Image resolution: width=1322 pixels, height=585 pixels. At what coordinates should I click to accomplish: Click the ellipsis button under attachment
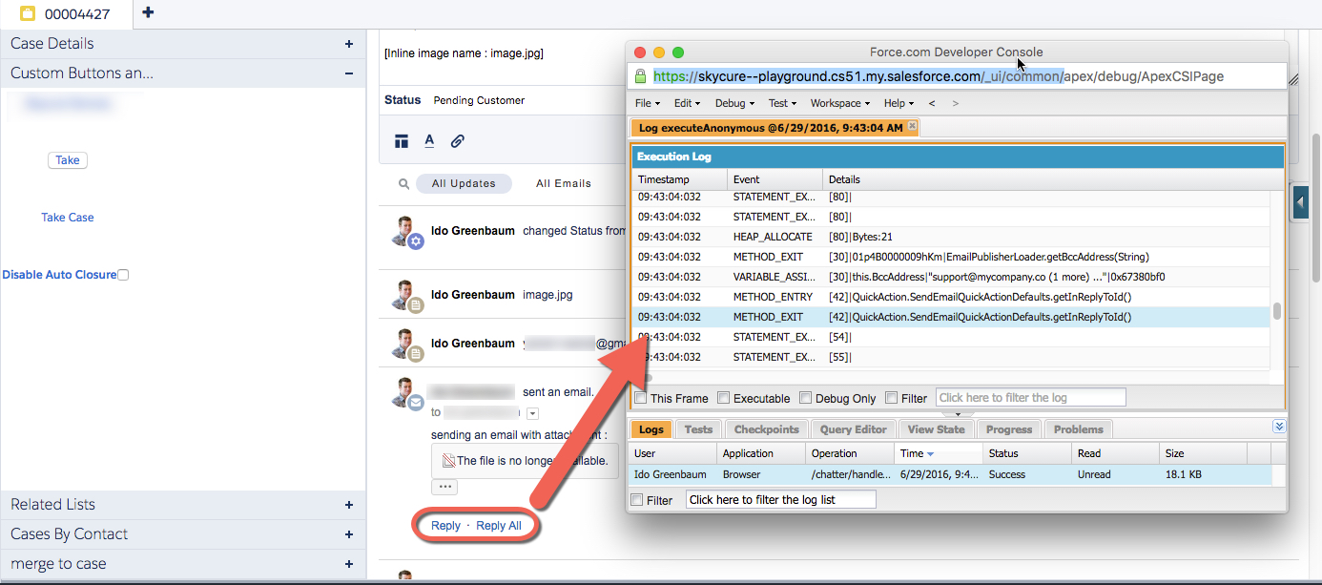(444, 487)
